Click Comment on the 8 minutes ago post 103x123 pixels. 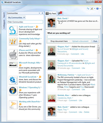pos(75,54)
